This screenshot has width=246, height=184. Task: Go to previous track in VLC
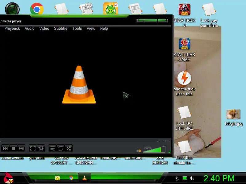point(5,148)
